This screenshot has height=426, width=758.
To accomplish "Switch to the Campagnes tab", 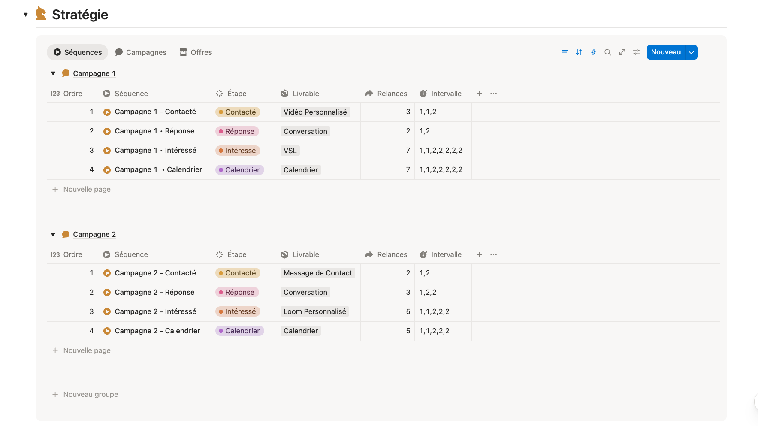I will 141,52.
